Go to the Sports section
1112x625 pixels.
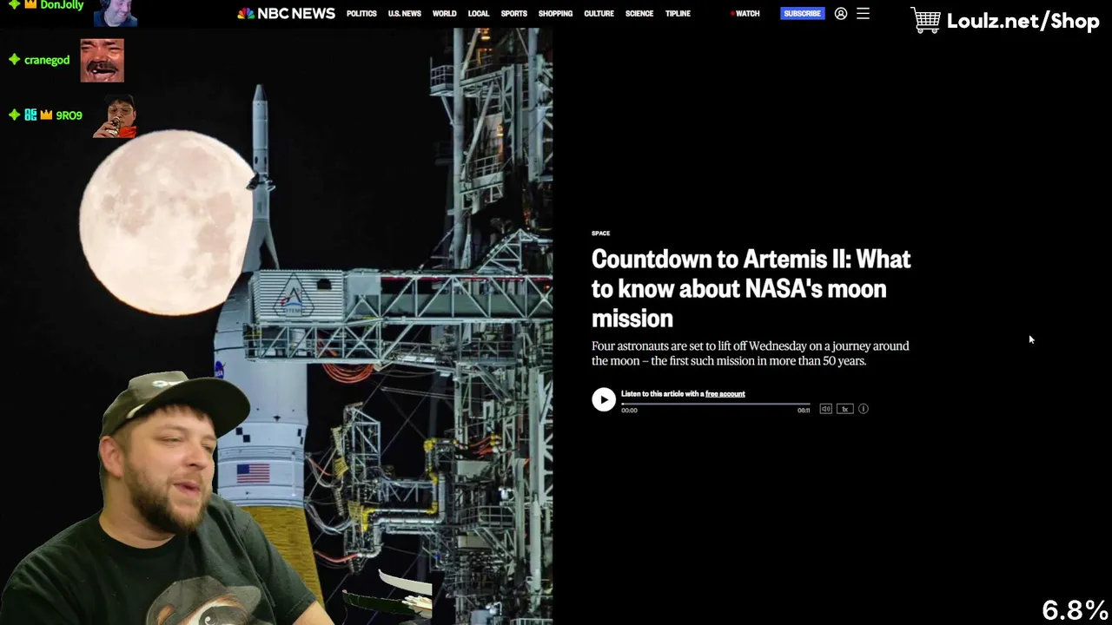point(513,14)
